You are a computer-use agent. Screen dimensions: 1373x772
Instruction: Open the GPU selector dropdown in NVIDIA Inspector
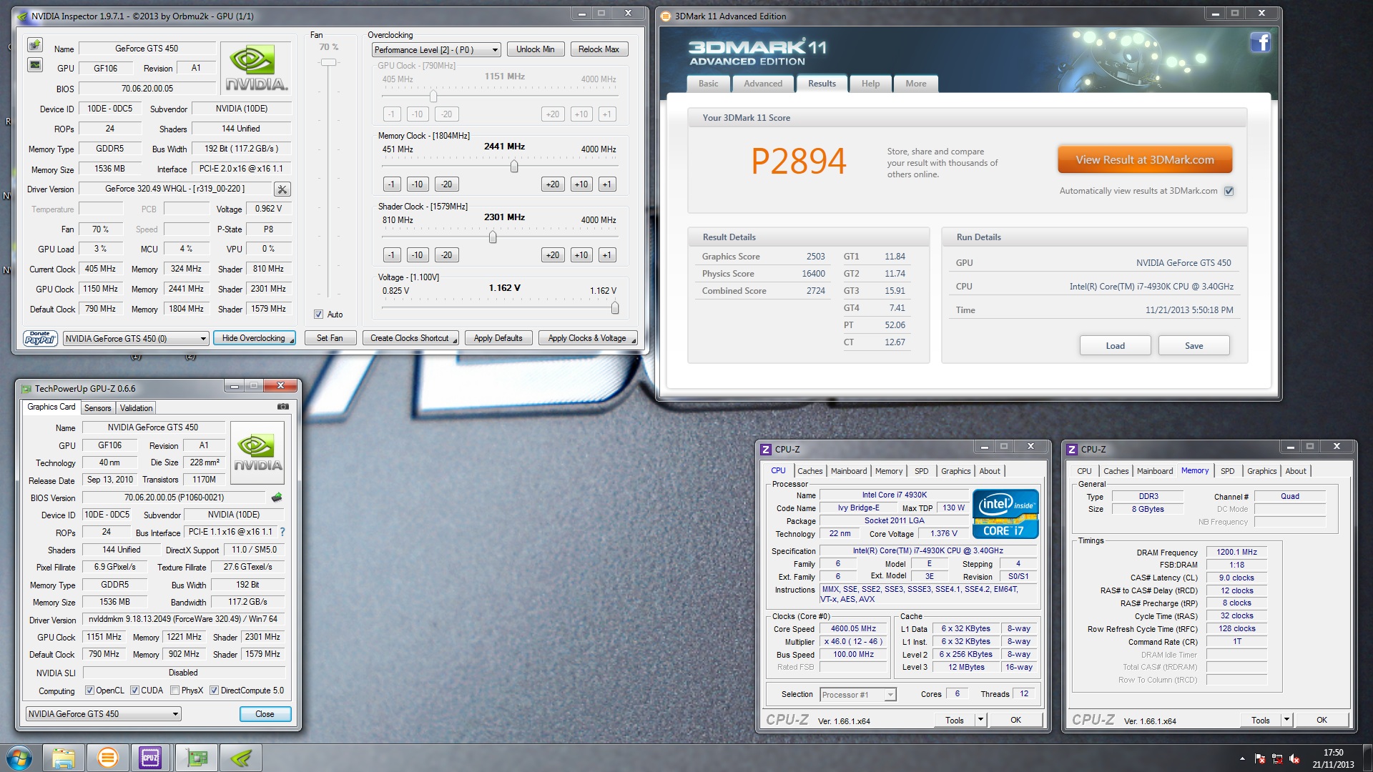136,339
